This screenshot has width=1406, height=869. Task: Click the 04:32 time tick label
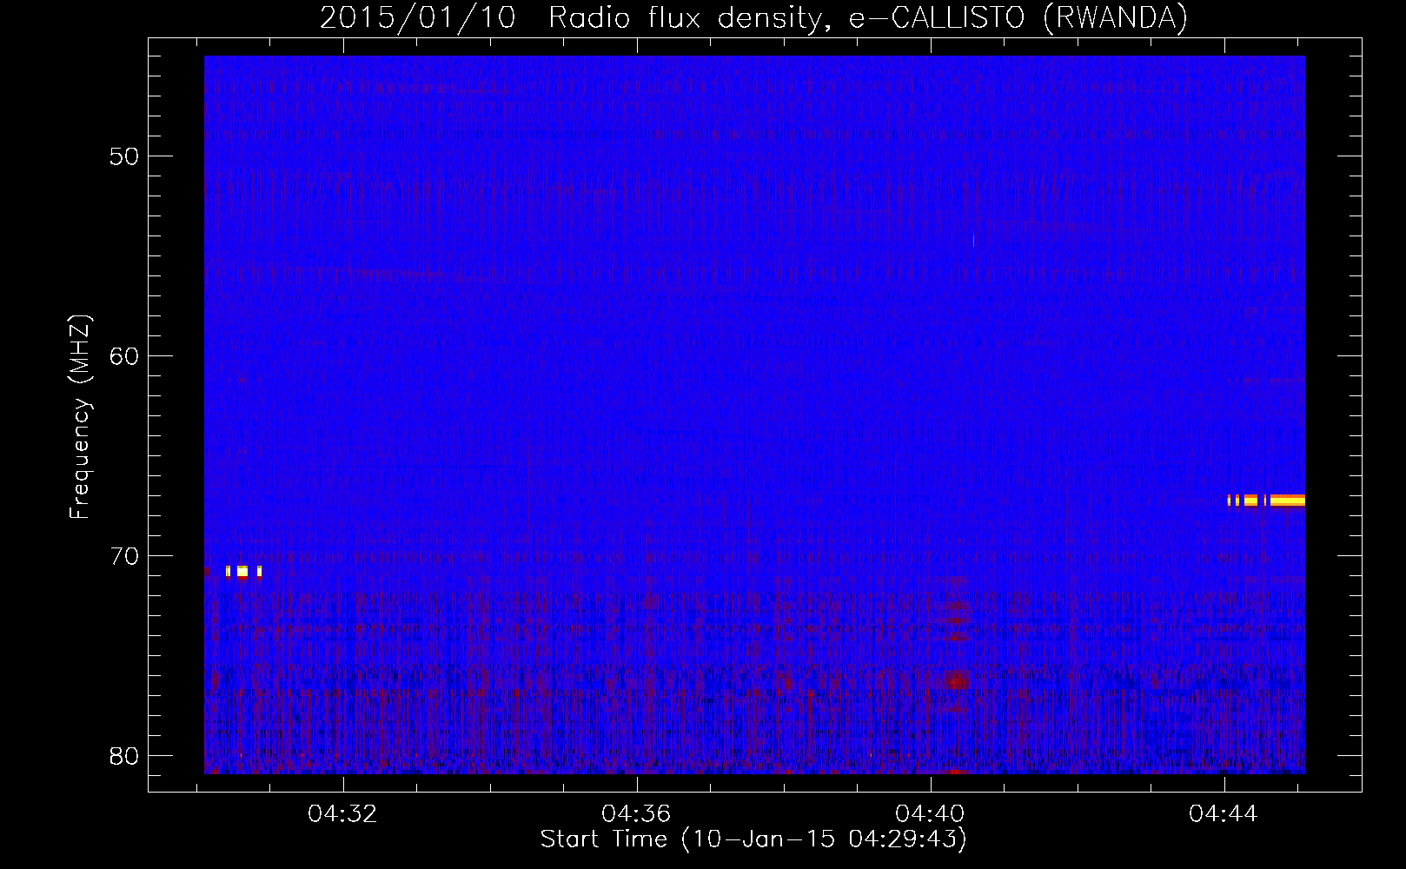click(342, 814)
